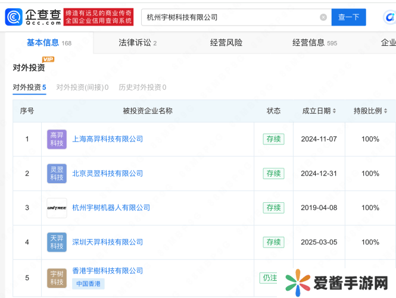This screenshot has height=298, width=396.
Task: Open the 基本信息 tab
Action: [x=49, y=43]
